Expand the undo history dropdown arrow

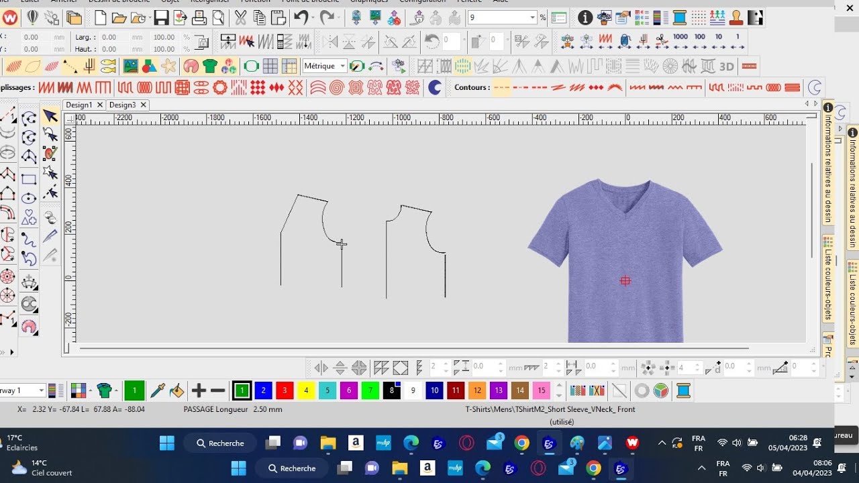click(x=313, y=17)
